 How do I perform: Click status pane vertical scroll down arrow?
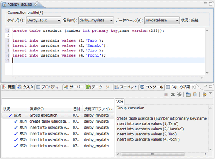210,149
